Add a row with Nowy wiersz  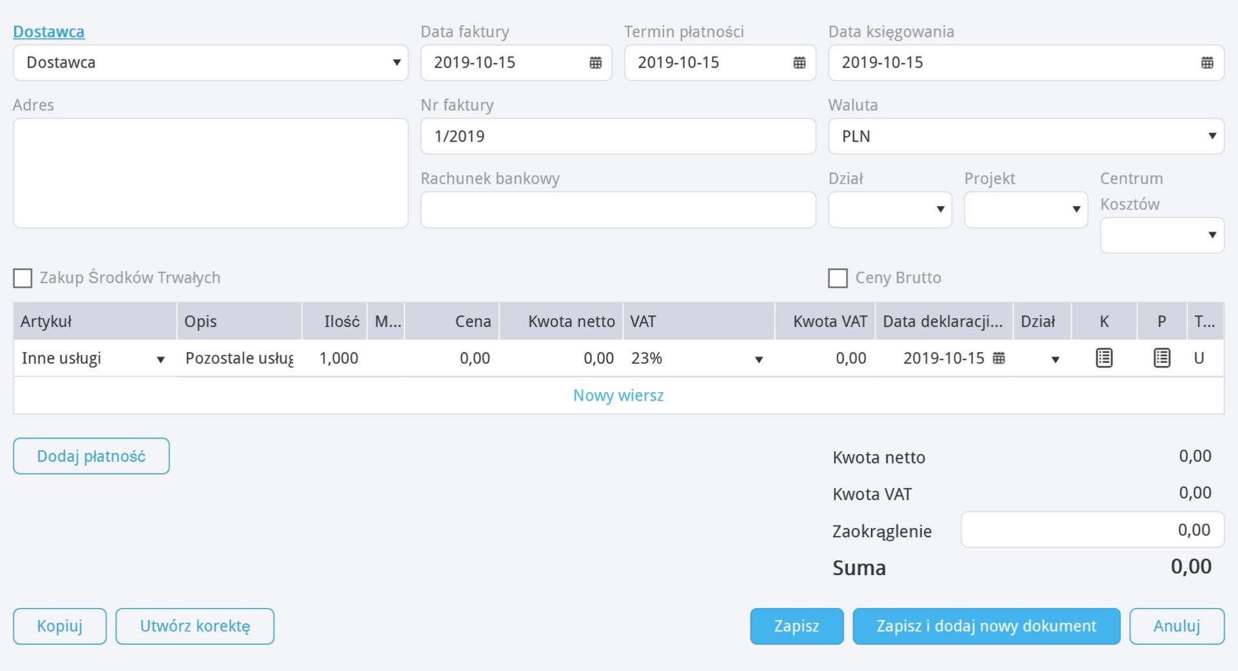[618, 395]
